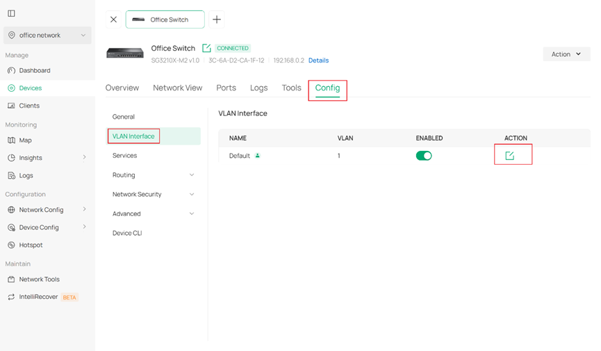Expand the Advanced section
Image resolution: width=601 pixels, height=351 pixels.
pos(154,213)
